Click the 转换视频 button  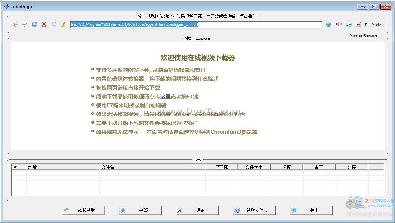pos(84,210)
